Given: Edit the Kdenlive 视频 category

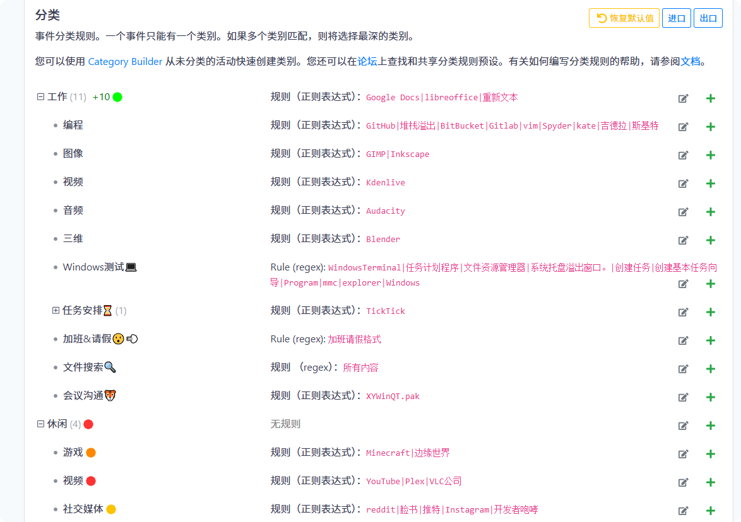Looking at the screenshot, I should pyautogui.click(x=684, y=183).
